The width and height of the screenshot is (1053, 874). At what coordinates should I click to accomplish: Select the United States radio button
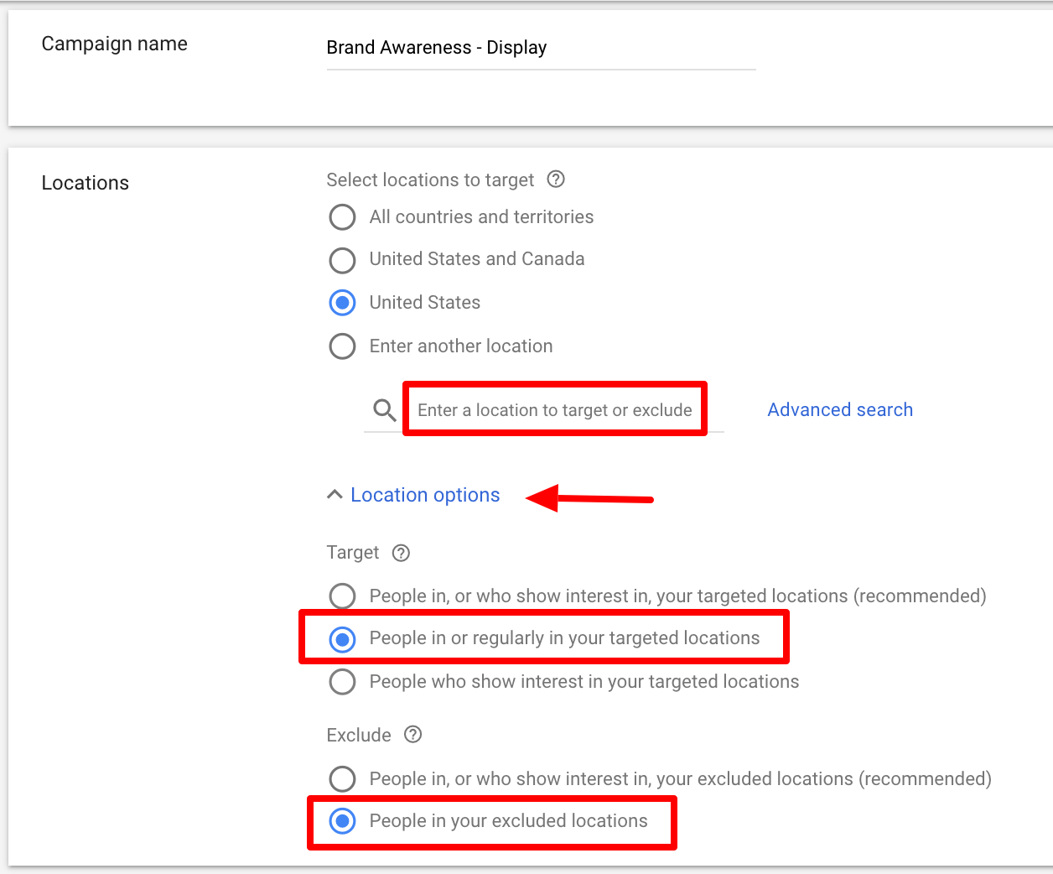(x=342, y=303)
